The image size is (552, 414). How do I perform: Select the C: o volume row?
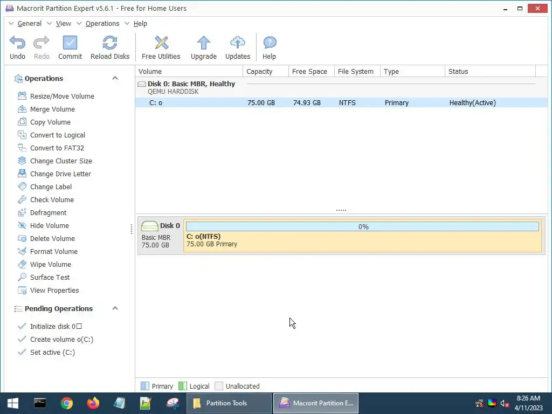pos(341,103)
